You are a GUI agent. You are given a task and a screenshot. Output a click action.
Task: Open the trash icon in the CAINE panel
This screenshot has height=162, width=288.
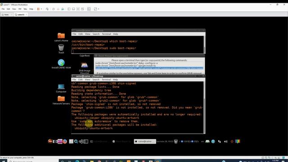point(176,141)
